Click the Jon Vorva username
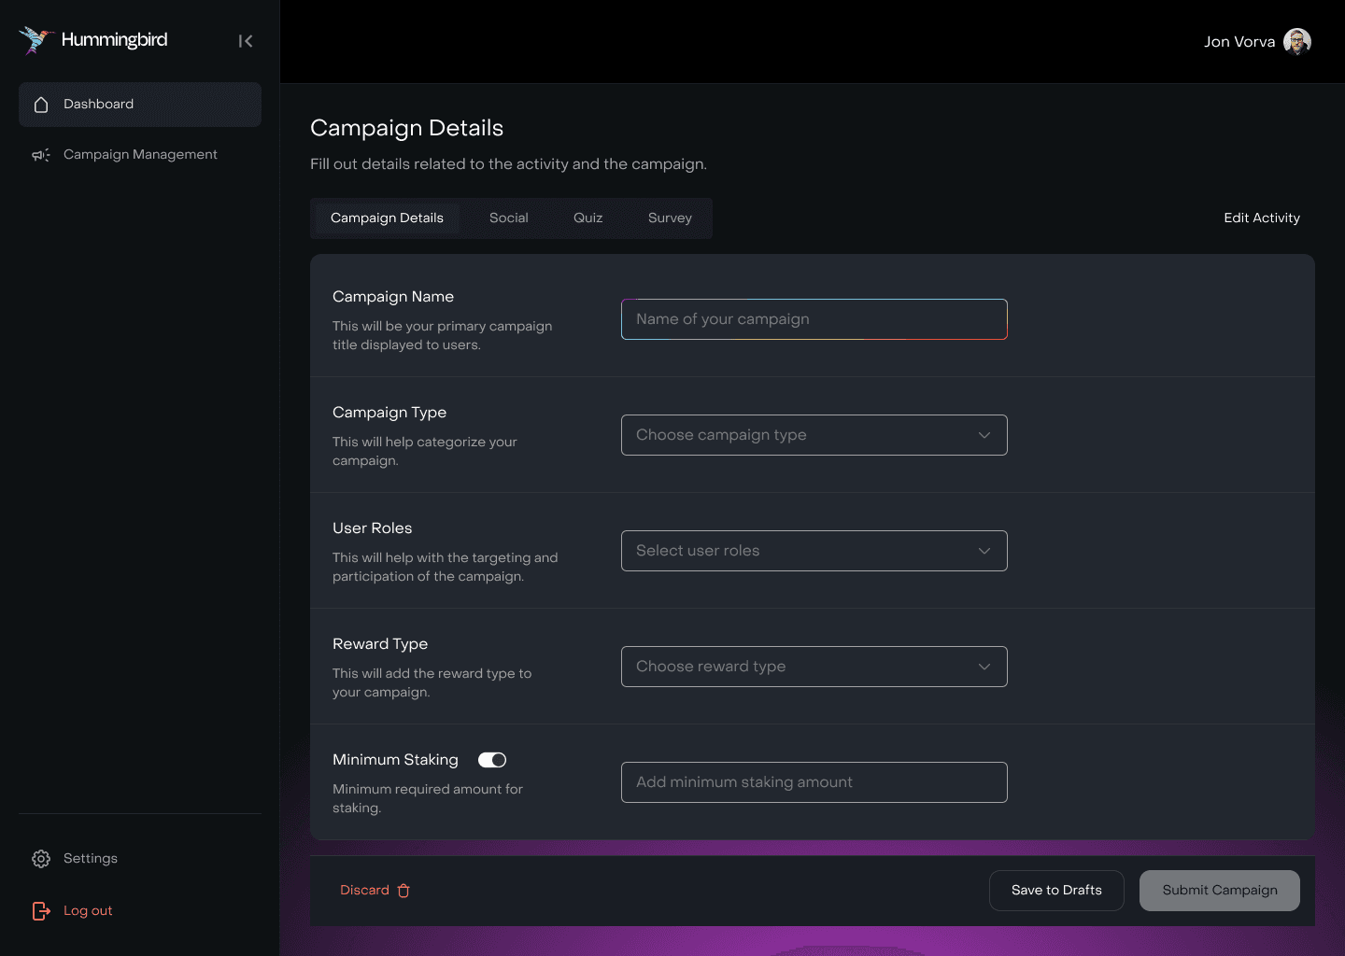 coord(1239,42)
